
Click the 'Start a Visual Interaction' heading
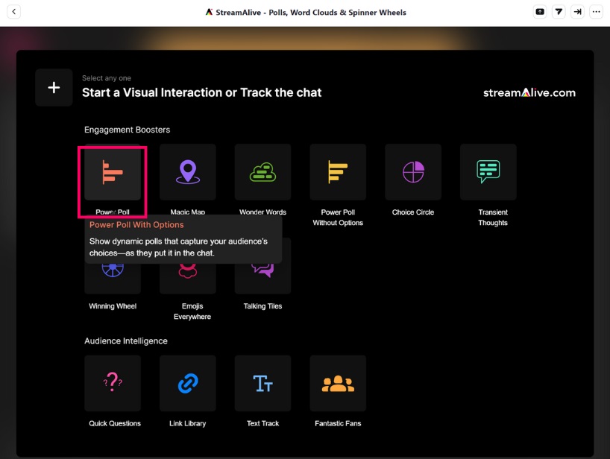pos(201,92)
